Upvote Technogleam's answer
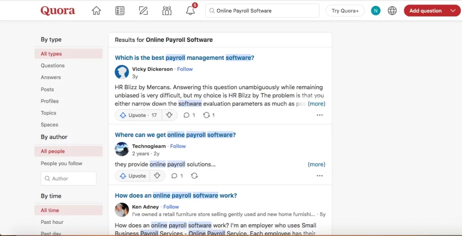462x236 pixels. coord(132,176)
